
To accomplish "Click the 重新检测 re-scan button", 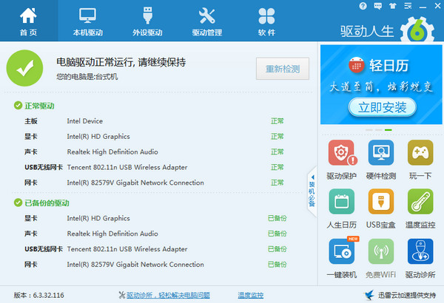I will [283, 69].
